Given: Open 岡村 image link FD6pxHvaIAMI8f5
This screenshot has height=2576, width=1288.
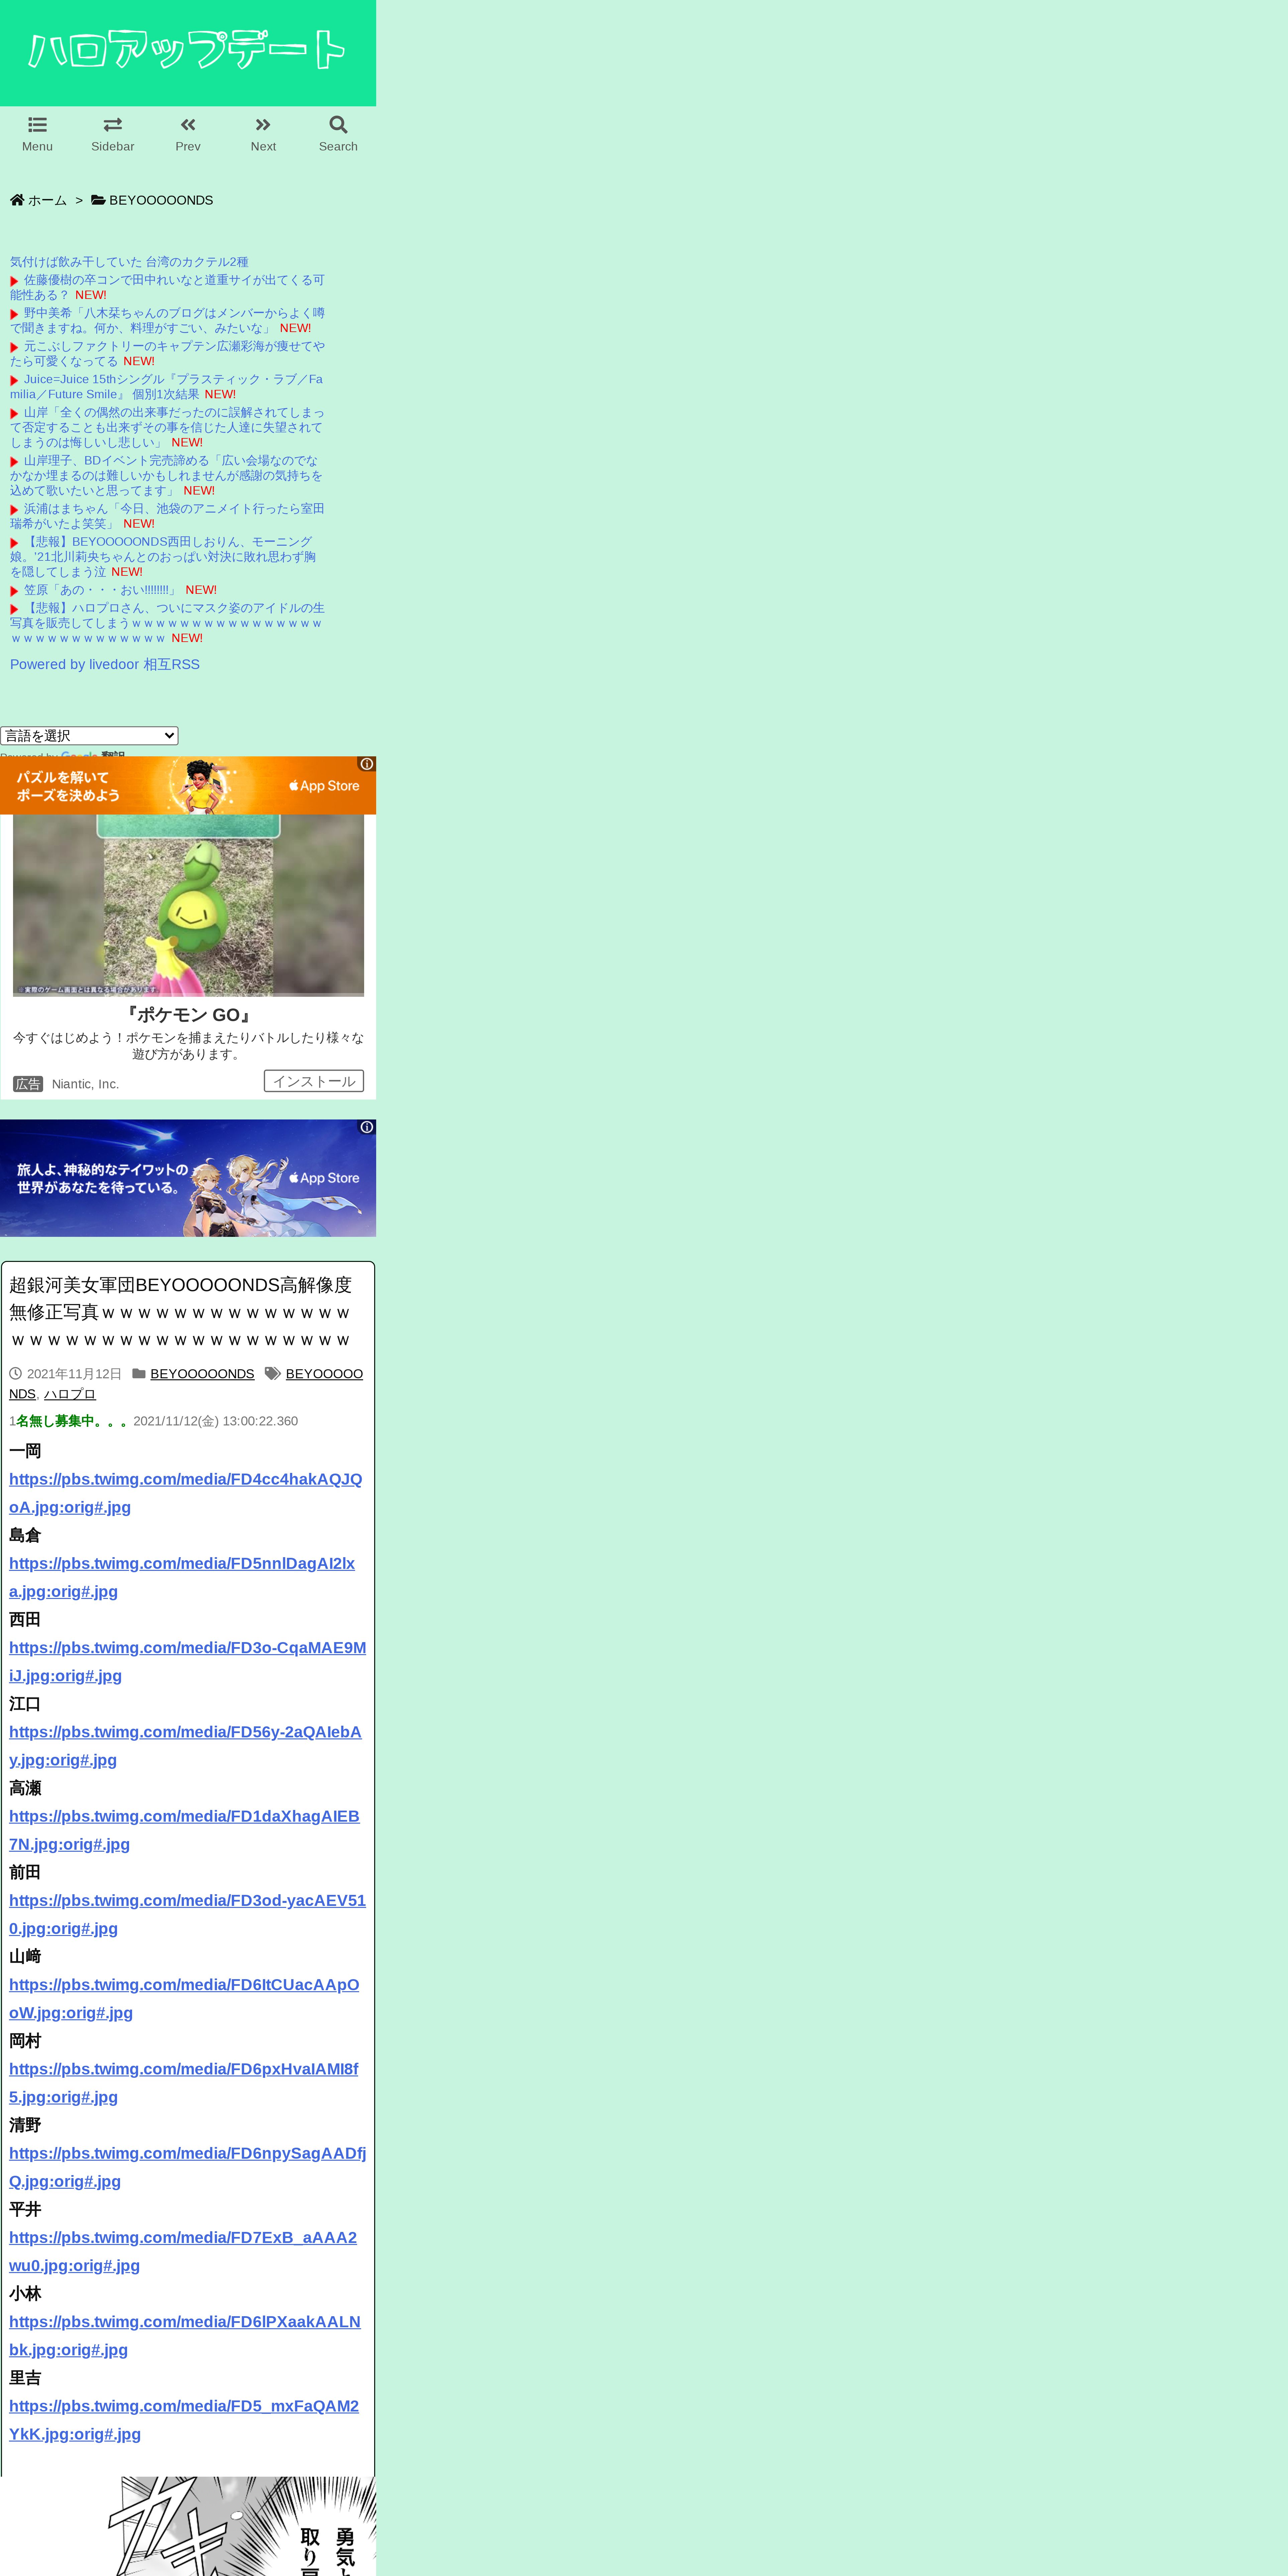Looking at the screenshot, I should click(184, 2083).
